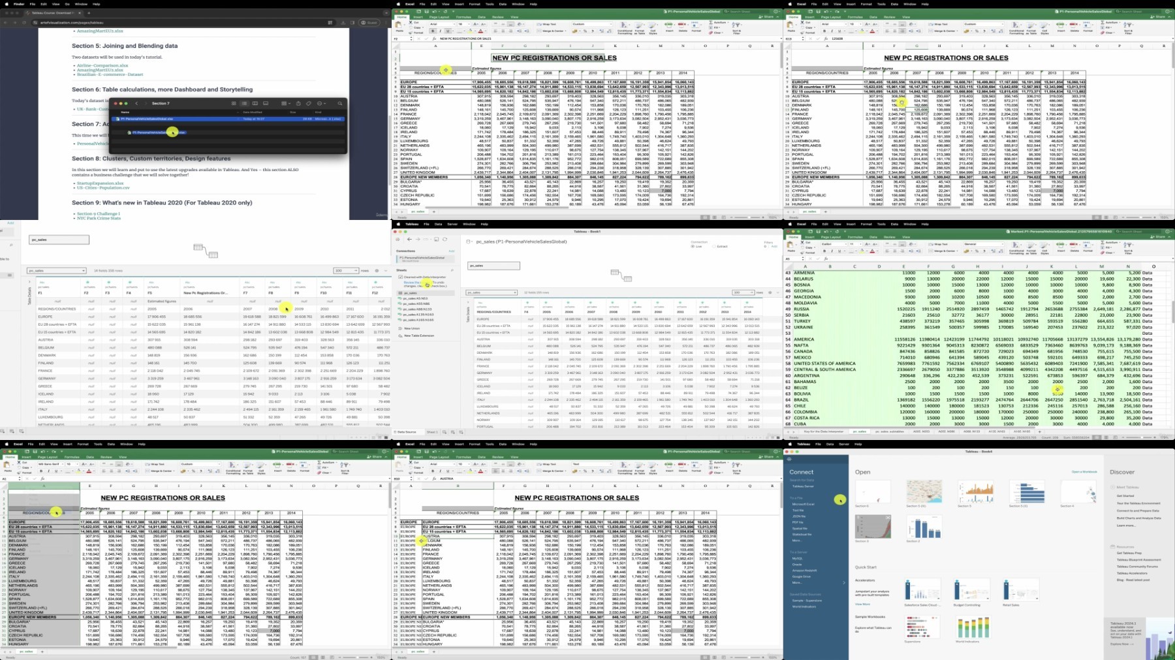Image resolution: width=1175 pixels, height=660 pixels.
Task: Switch Finder Section 7 window to column view
Action: point(255,103)
